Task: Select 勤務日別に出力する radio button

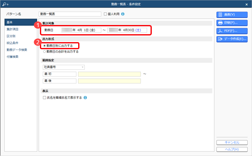Action: (x=44, y=46)
